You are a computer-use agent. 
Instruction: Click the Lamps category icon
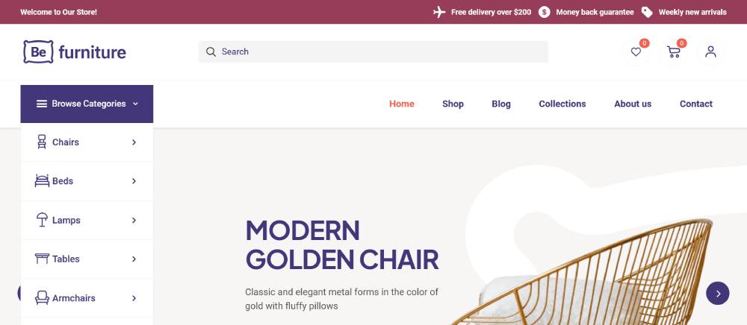[x=42, y=220]
